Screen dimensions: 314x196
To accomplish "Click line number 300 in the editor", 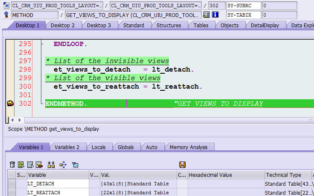I will (x=25, y=86).
